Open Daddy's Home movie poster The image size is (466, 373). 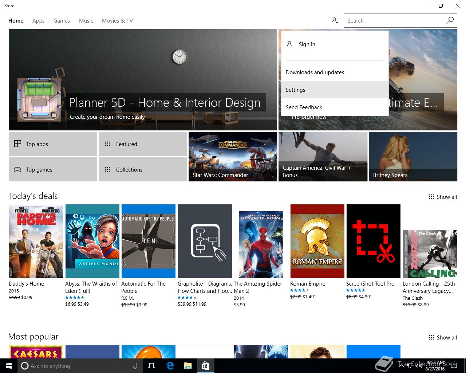tap(36, 242)
